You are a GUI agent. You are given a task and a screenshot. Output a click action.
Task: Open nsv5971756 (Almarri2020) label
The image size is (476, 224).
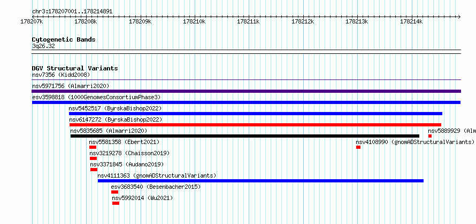71,86
